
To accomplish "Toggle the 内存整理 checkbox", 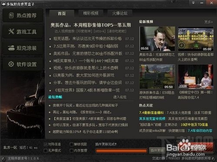I will pos(71,151).
